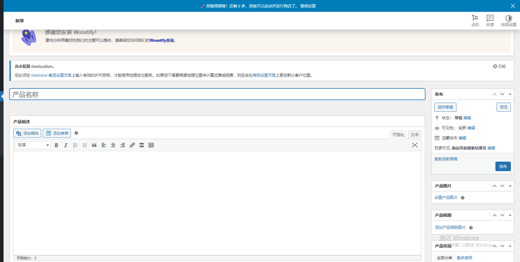Viewport: 520px width, 262px height.
Task: Toggle the editor toolbar visibility button
Action: [x=151, y=145]
